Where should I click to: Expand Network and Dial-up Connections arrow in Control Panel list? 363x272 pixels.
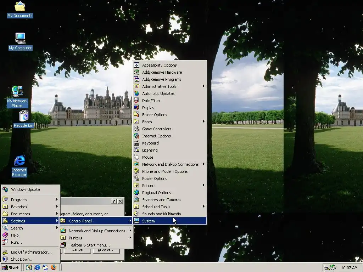pyautogui.click(x=204, y=164)
